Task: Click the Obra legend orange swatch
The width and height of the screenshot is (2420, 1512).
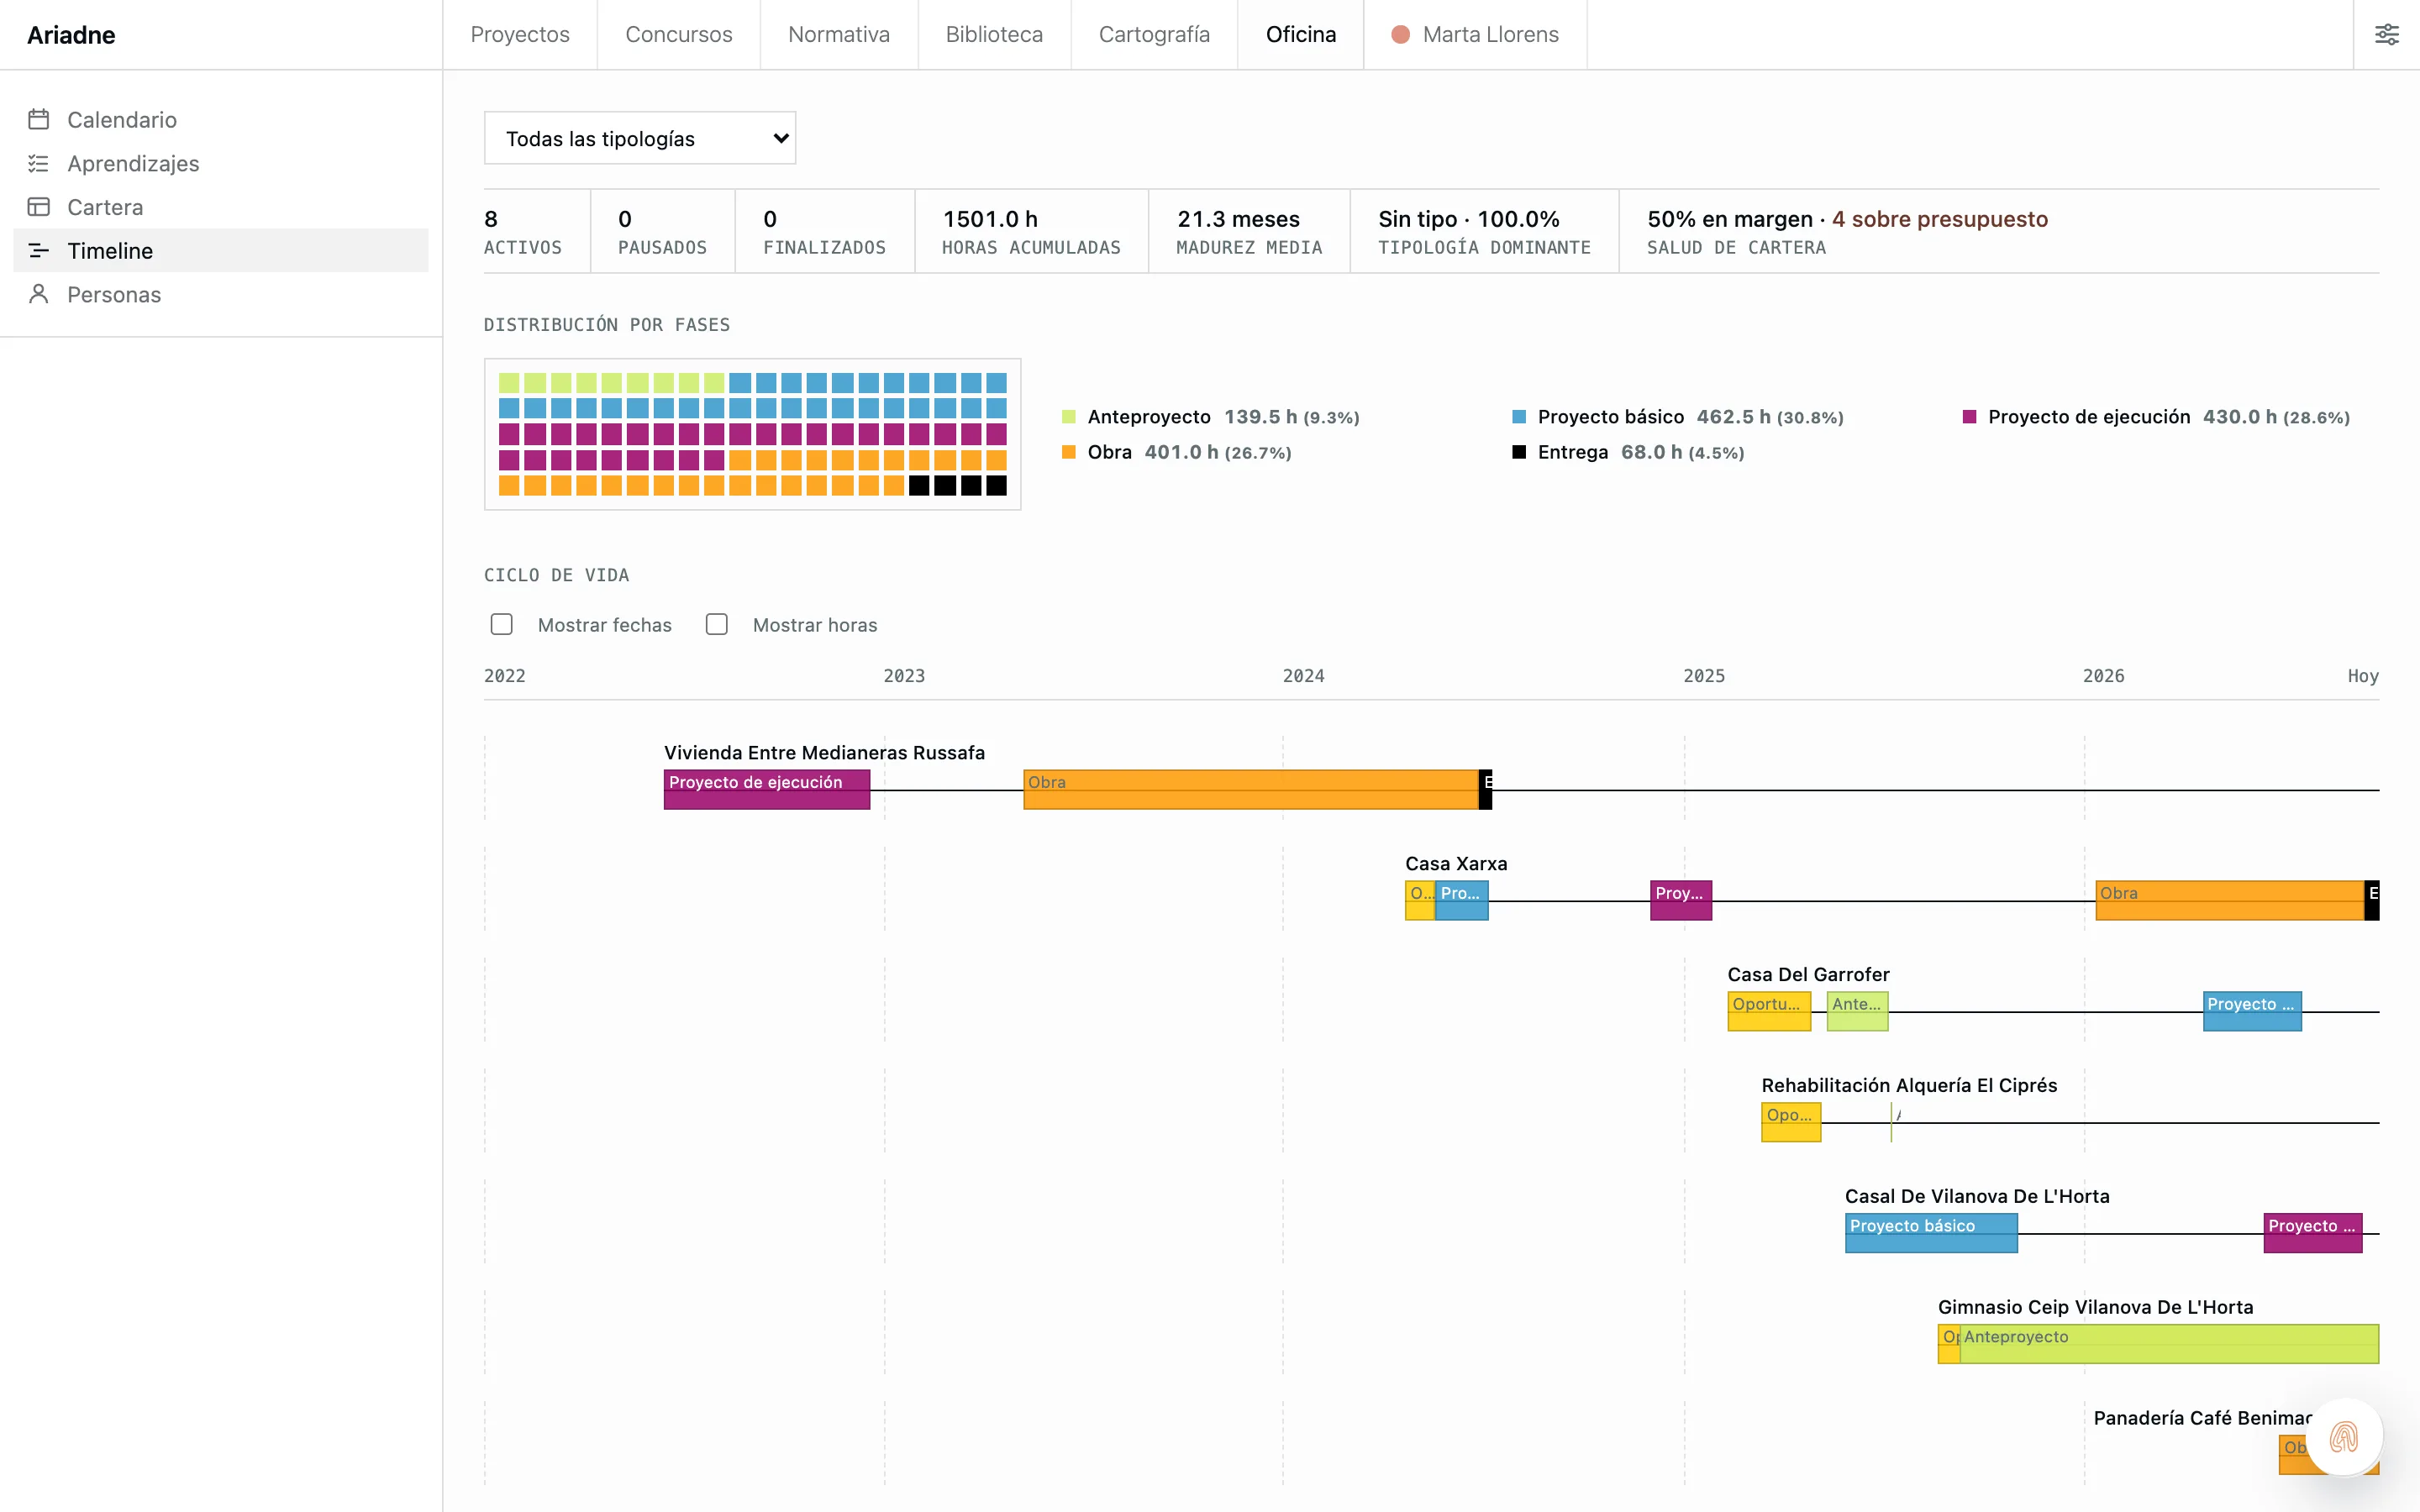Action: pos(1069,452)
